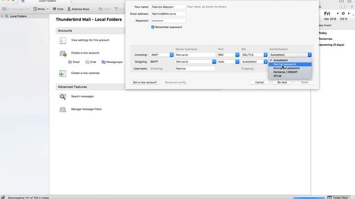Open View settings for this account link
Viewport: 355px width, 199px height.
tap(90, 40)
